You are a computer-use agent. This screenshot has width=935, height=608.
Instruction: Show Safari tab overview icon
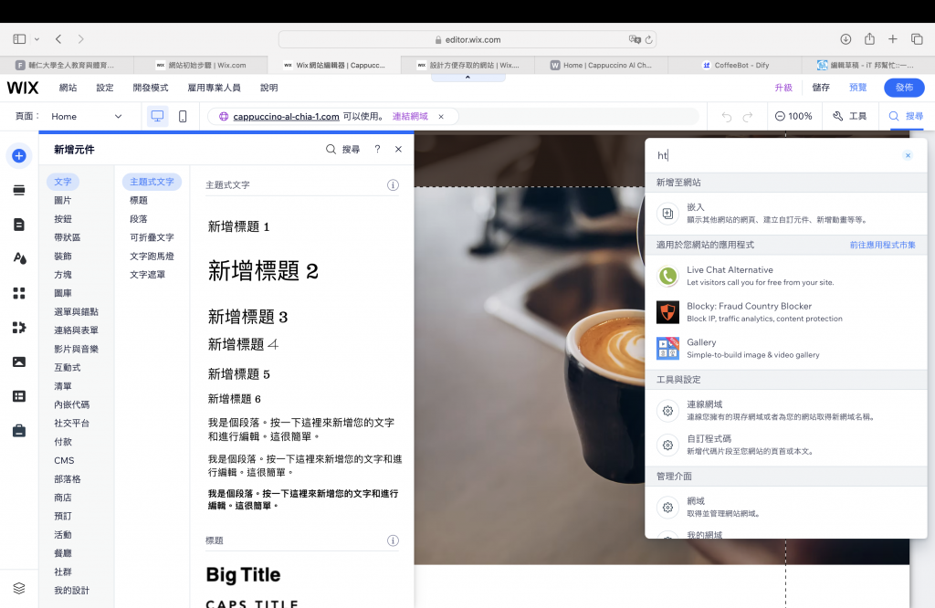pyautogui.click(x=917, y=39)
